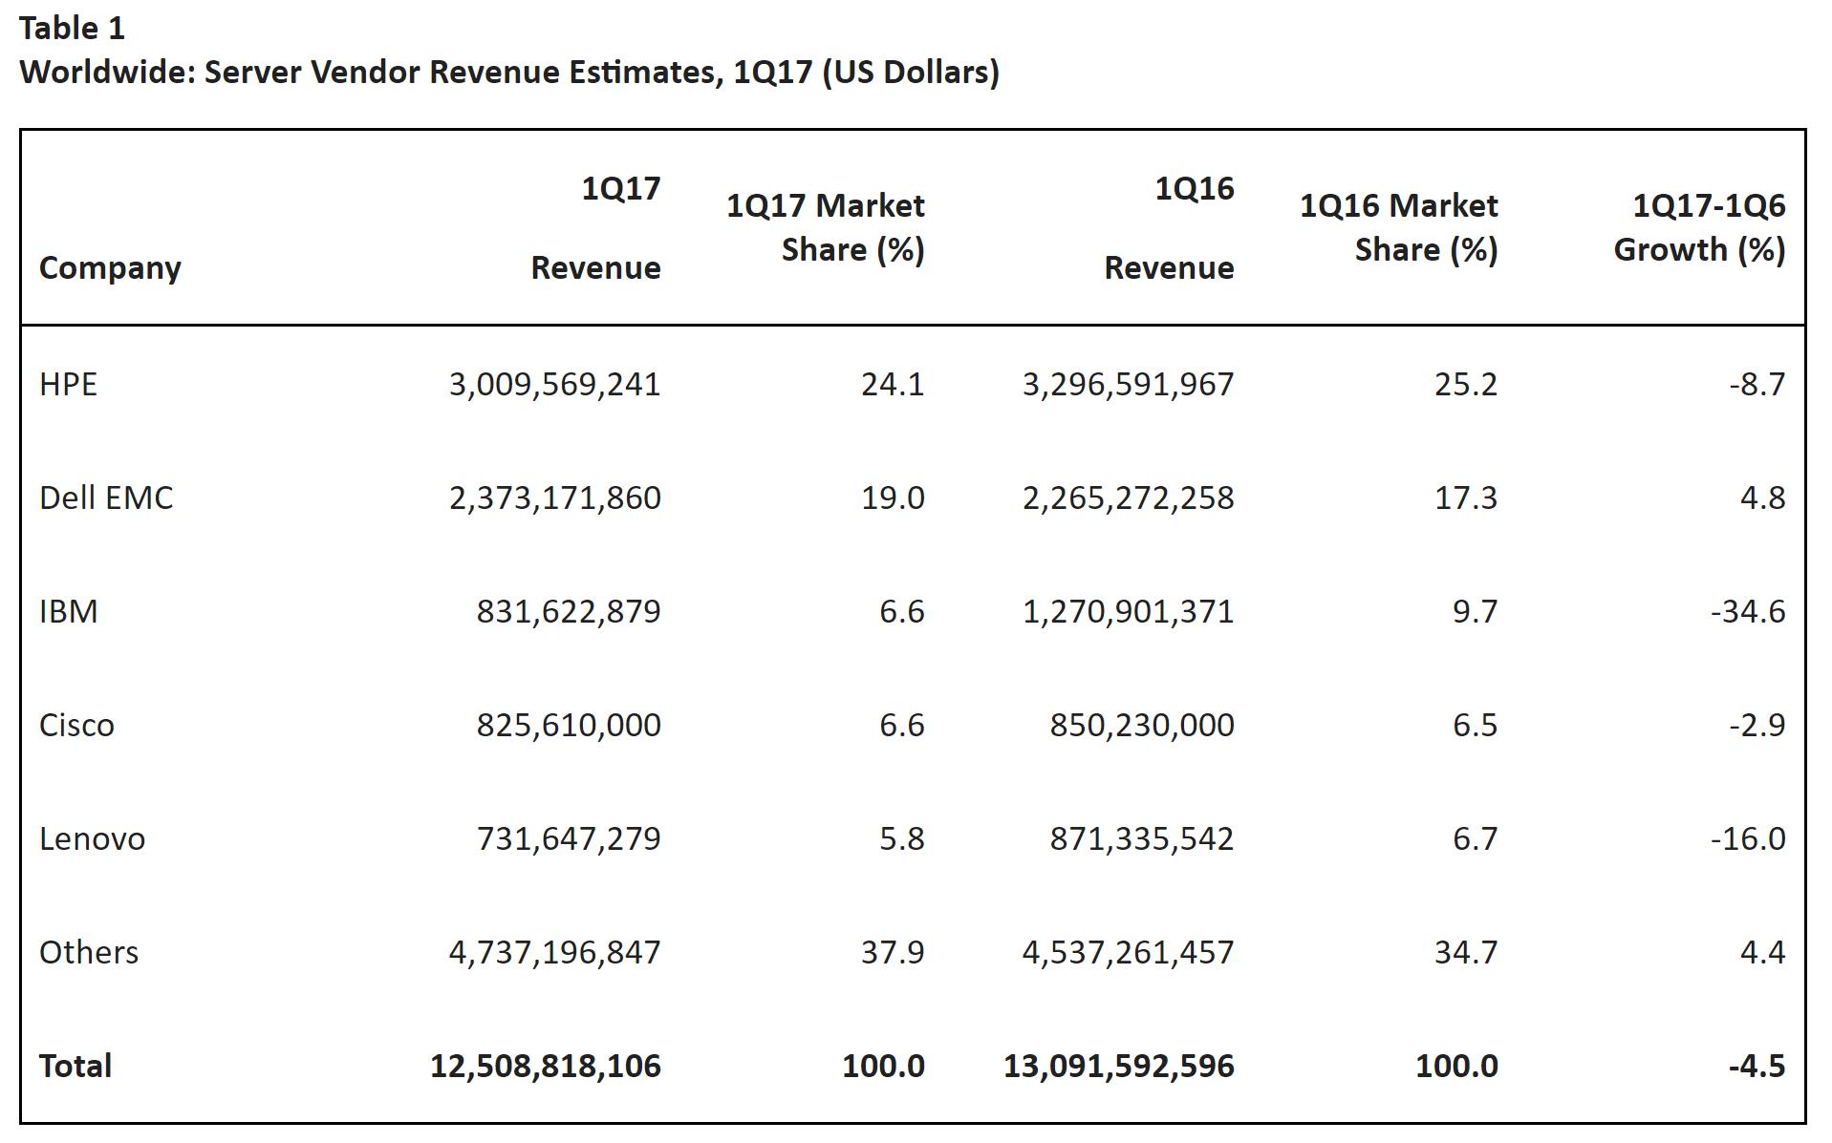The image size is (1832, 1143).
Task: Click total revenue 12,508,818,106
Action: point(545,1067)
